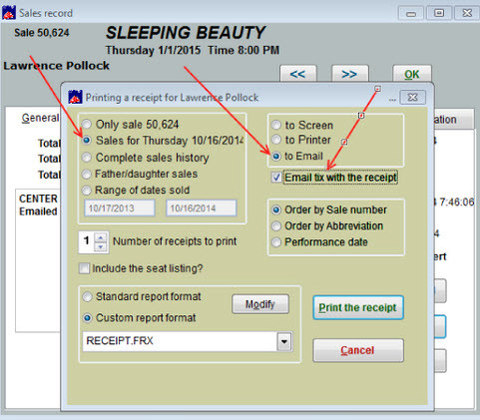Close the Printing a receipt dialog
480x420 pixels.
coord(412,98)
